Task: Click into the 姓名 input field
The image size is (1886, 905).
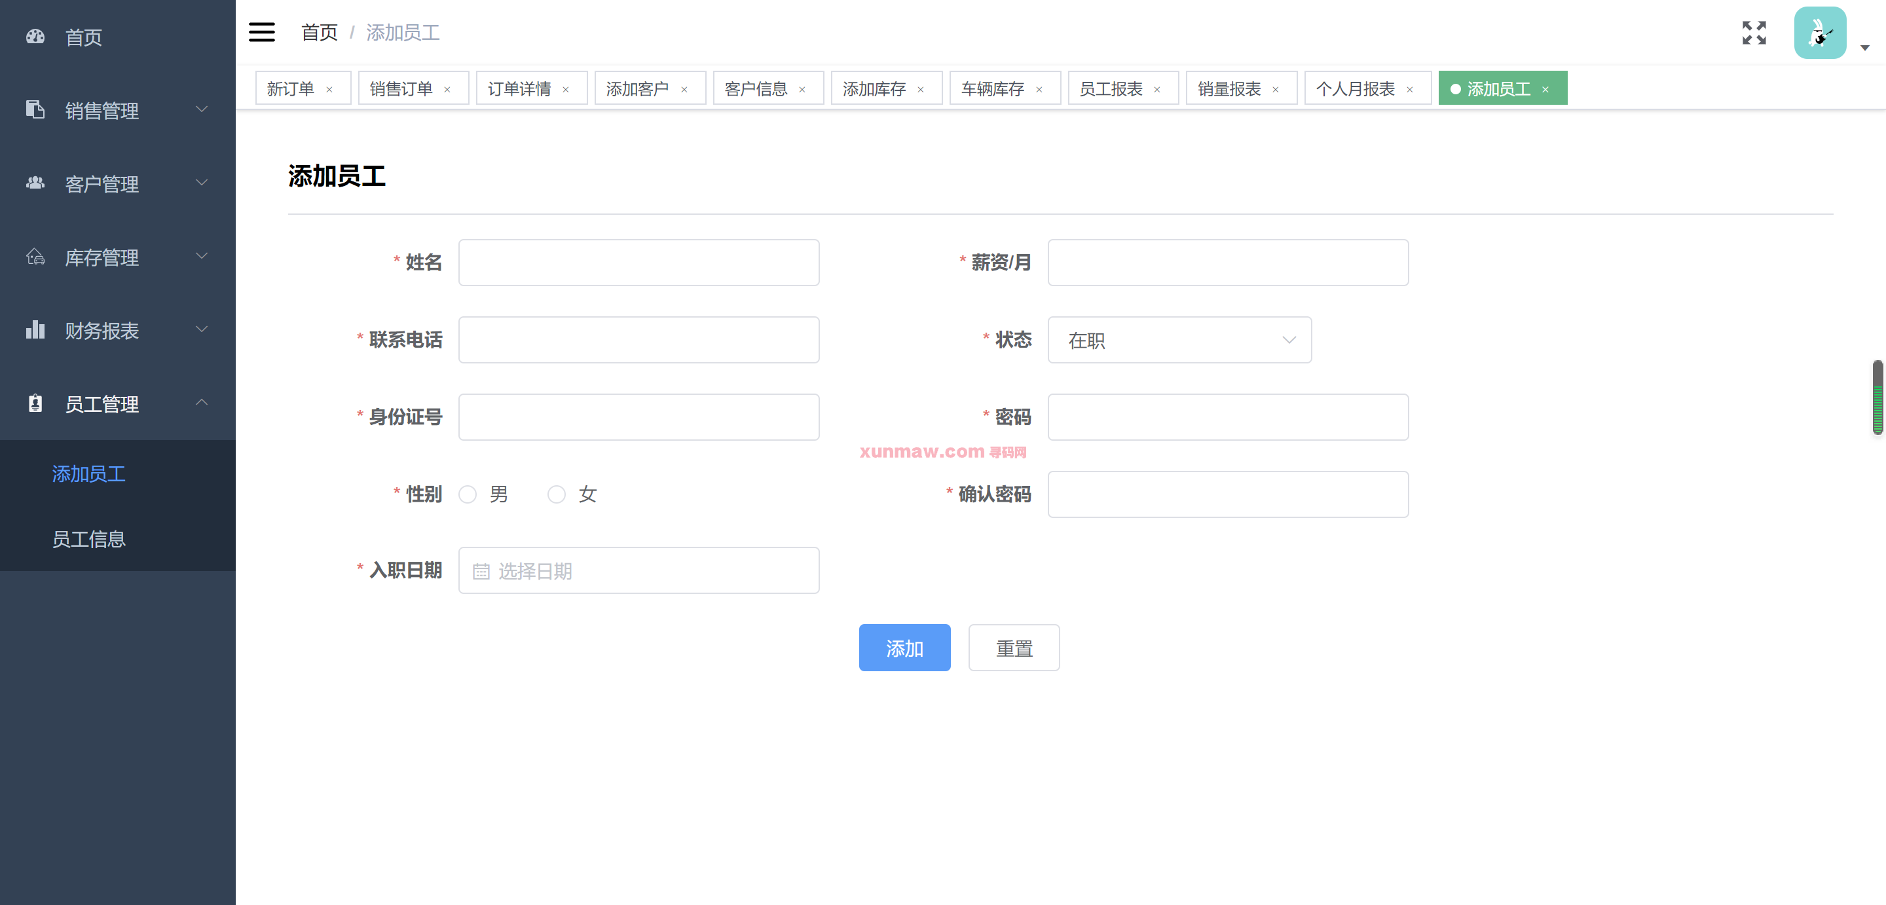Action: 638,262
